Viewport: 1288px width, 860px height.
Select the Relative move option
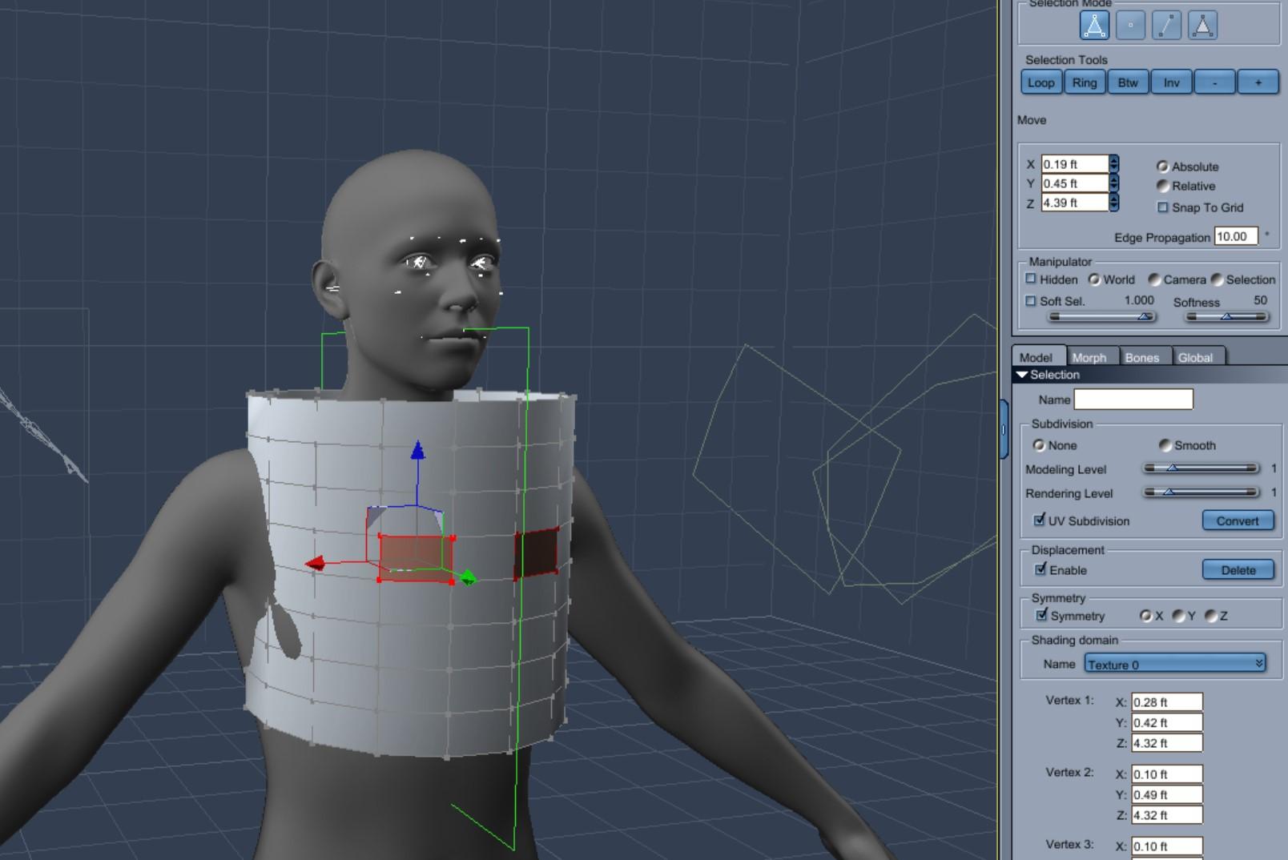click(1162, 186)
